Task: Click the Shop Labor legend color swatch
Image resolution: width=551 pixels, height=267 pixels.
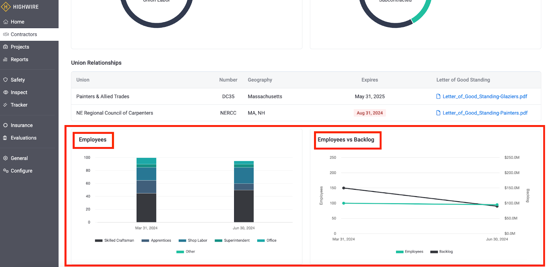Action: tap(182, 241)
